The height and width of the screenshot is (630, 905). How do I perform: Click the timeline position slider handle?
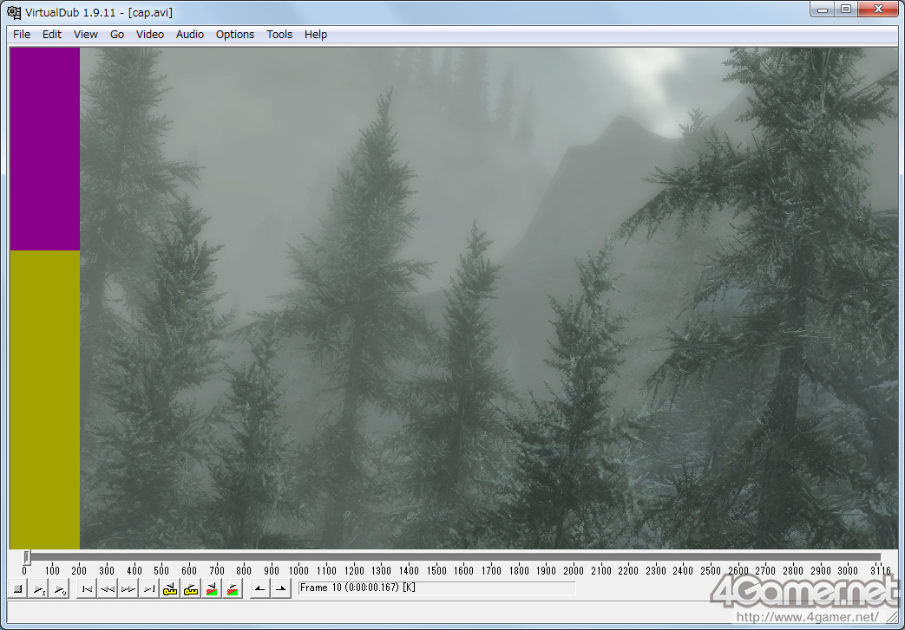[26, 557]
